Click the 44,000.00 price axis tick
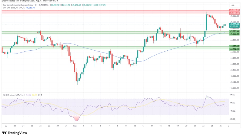 [235, 64]
